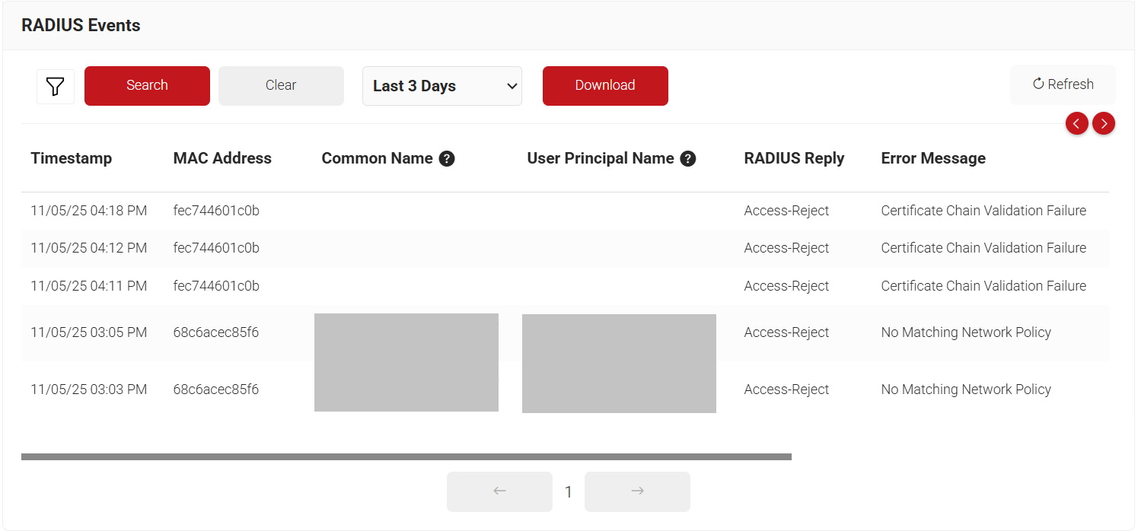1138x531 pixels.
Task: Go to previous page arrow
Action: (499, 491)
